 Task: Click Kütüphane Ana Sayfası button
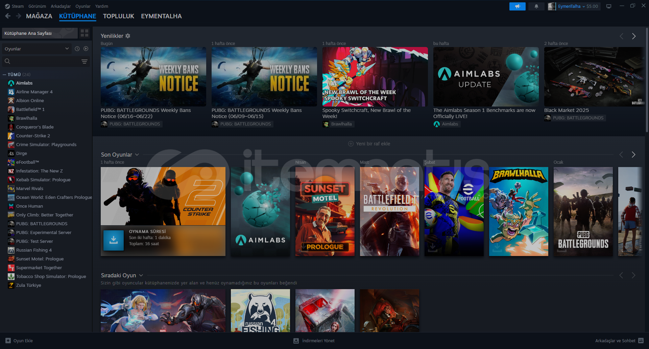pyautogui.click(x=40, y=33)
